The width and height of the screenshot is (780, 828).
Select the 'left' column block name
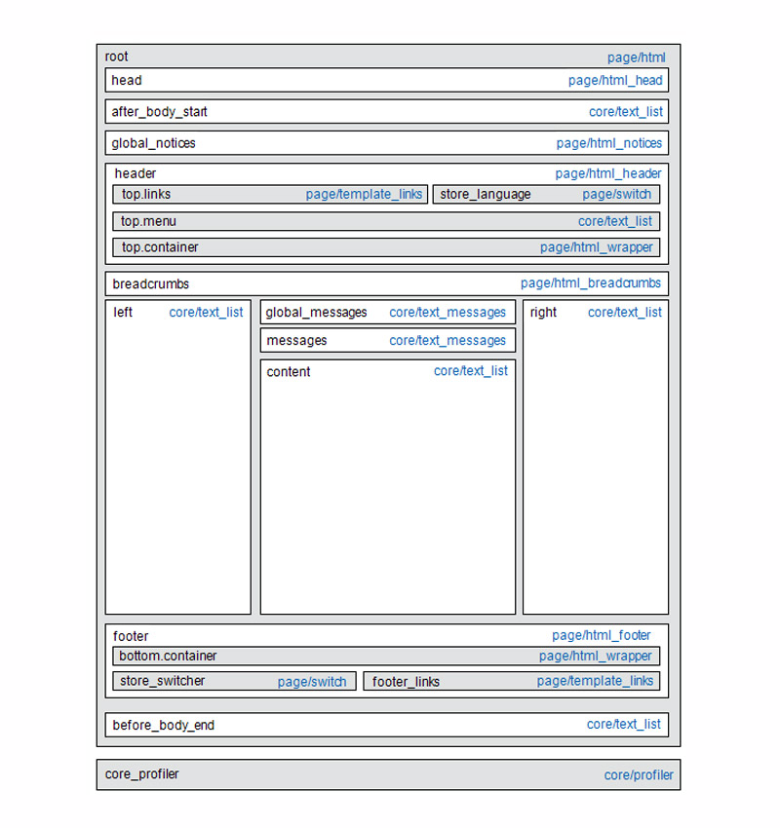click(x=123, y=312)
